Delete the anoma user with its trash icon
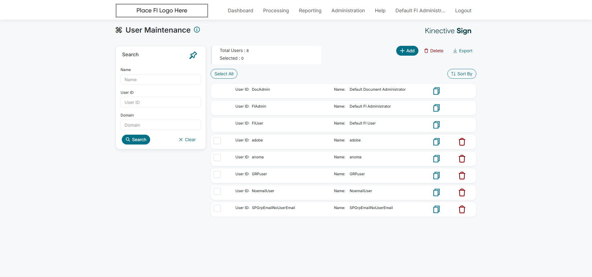592x277 pixels. pos(462,159)
